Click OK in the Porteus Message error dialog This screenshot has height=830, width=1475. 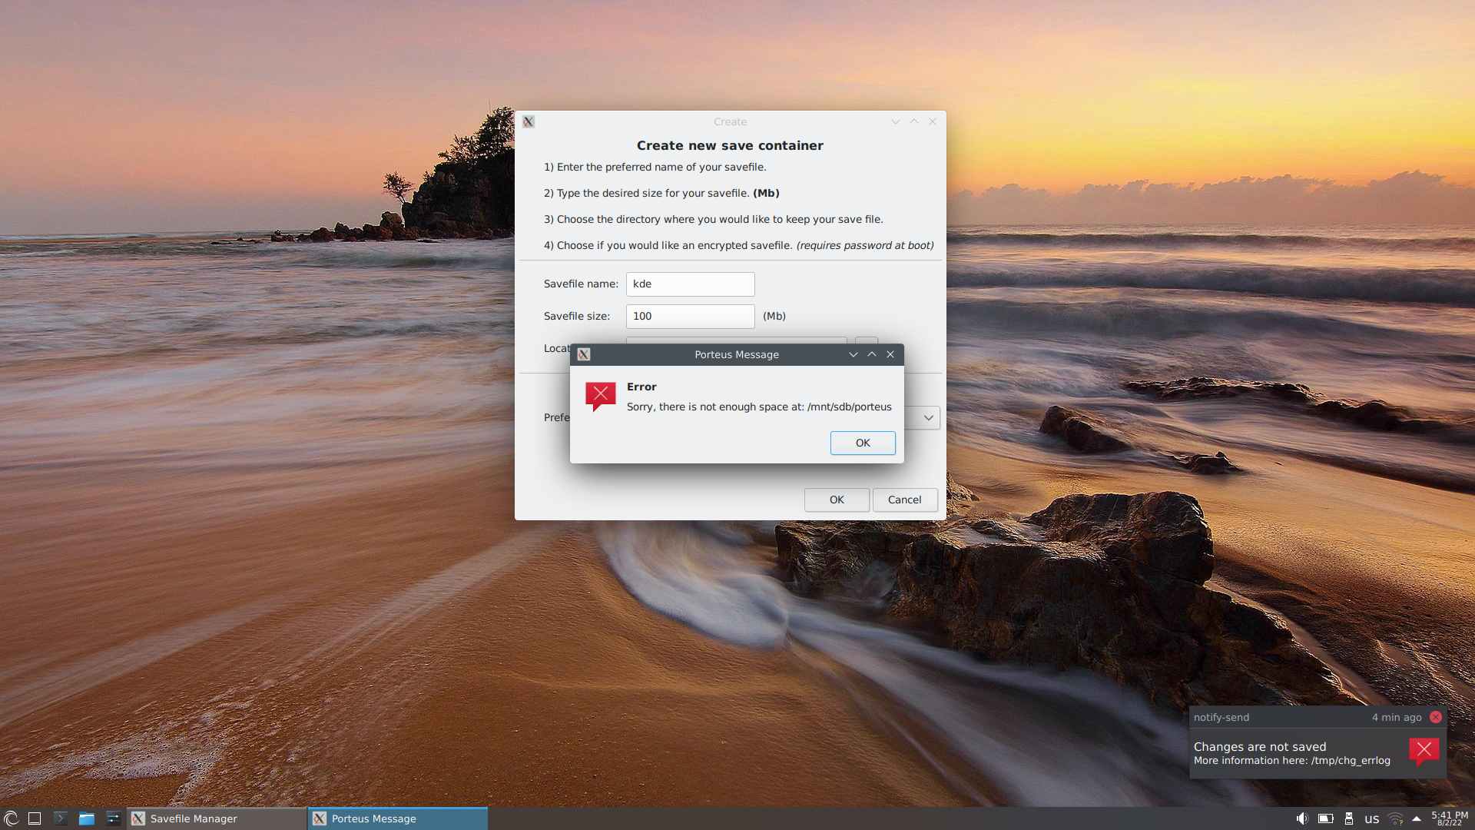(863, 443)
